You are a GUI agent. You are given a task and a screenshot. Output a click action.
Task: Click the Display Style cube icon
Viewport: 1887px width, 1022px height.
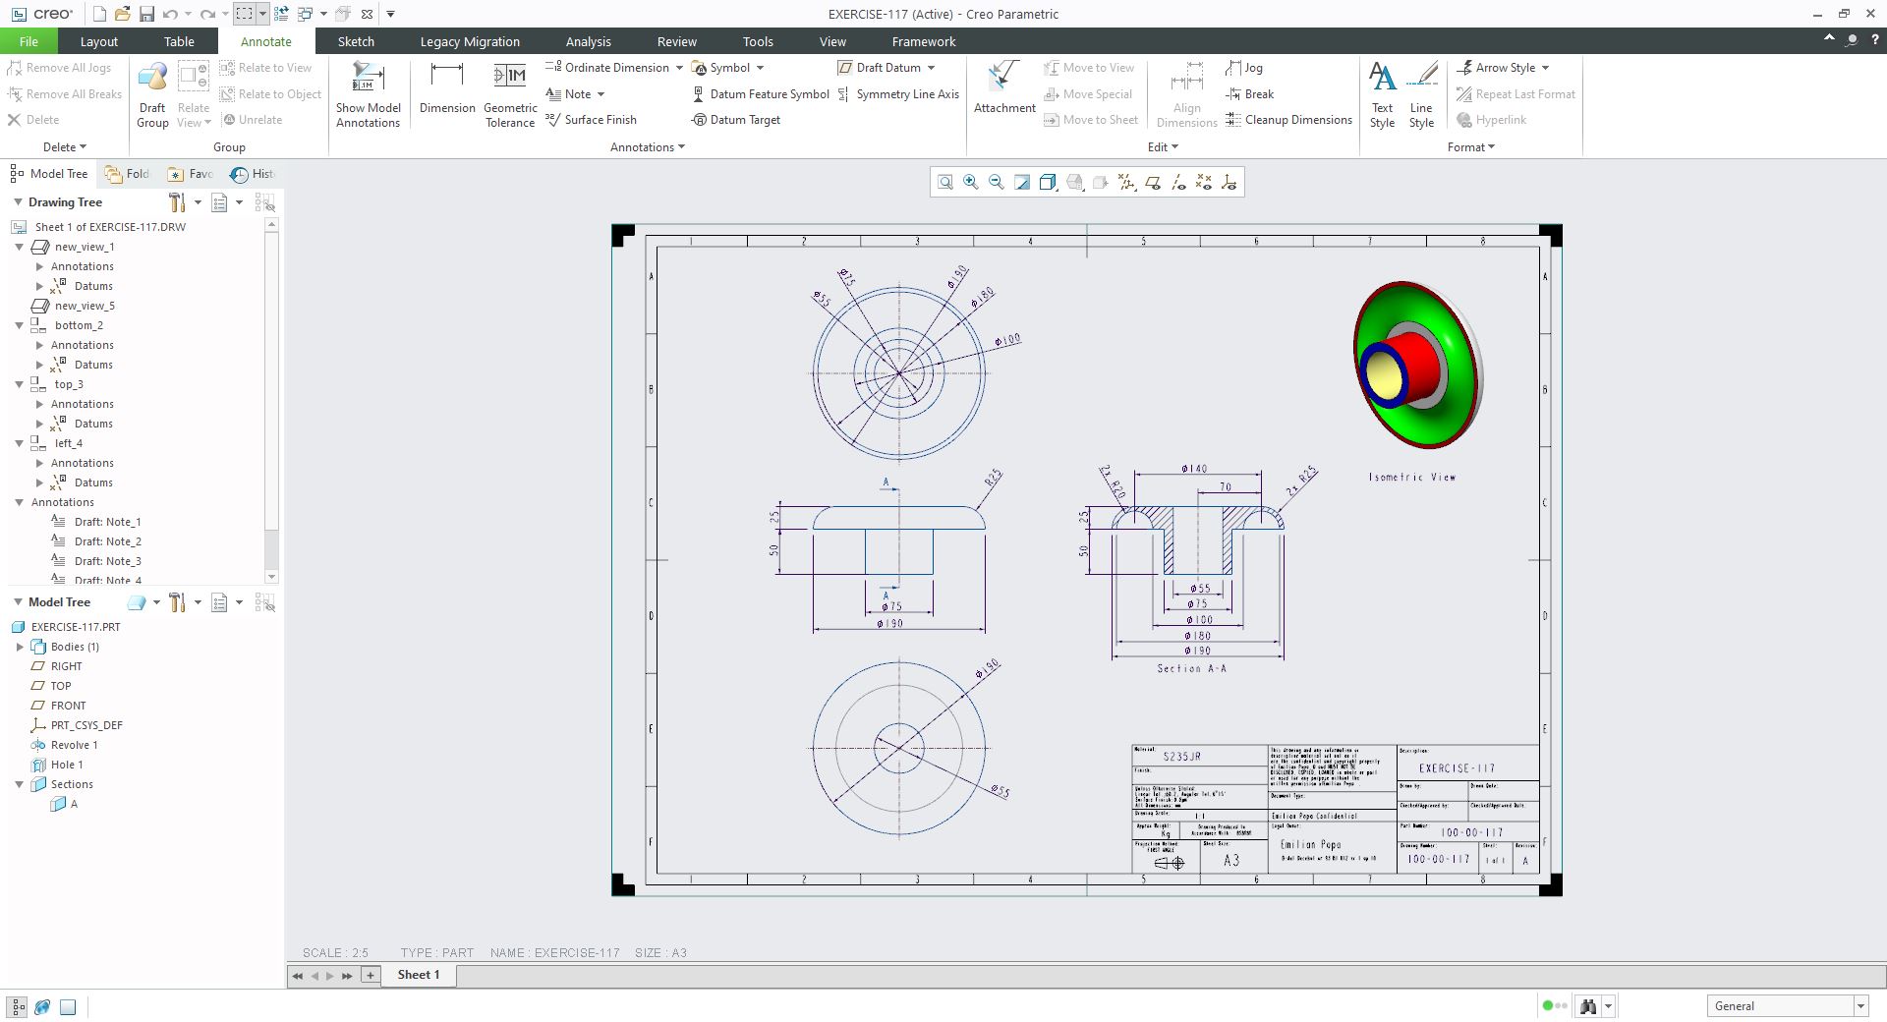tap(1048, 183)
